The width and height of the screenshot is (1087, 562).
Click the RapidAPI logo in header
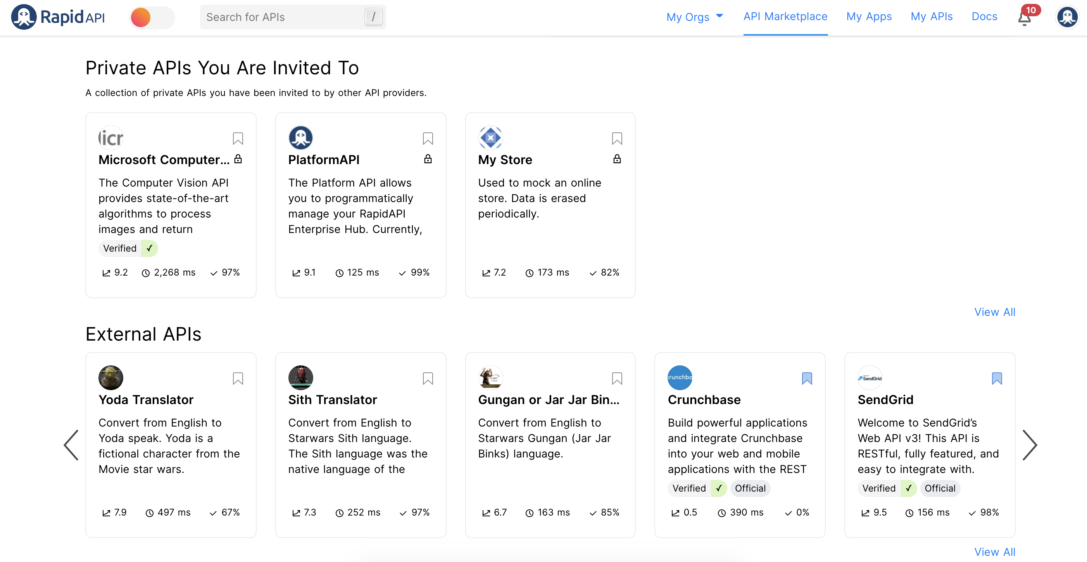tap(58, 17)
